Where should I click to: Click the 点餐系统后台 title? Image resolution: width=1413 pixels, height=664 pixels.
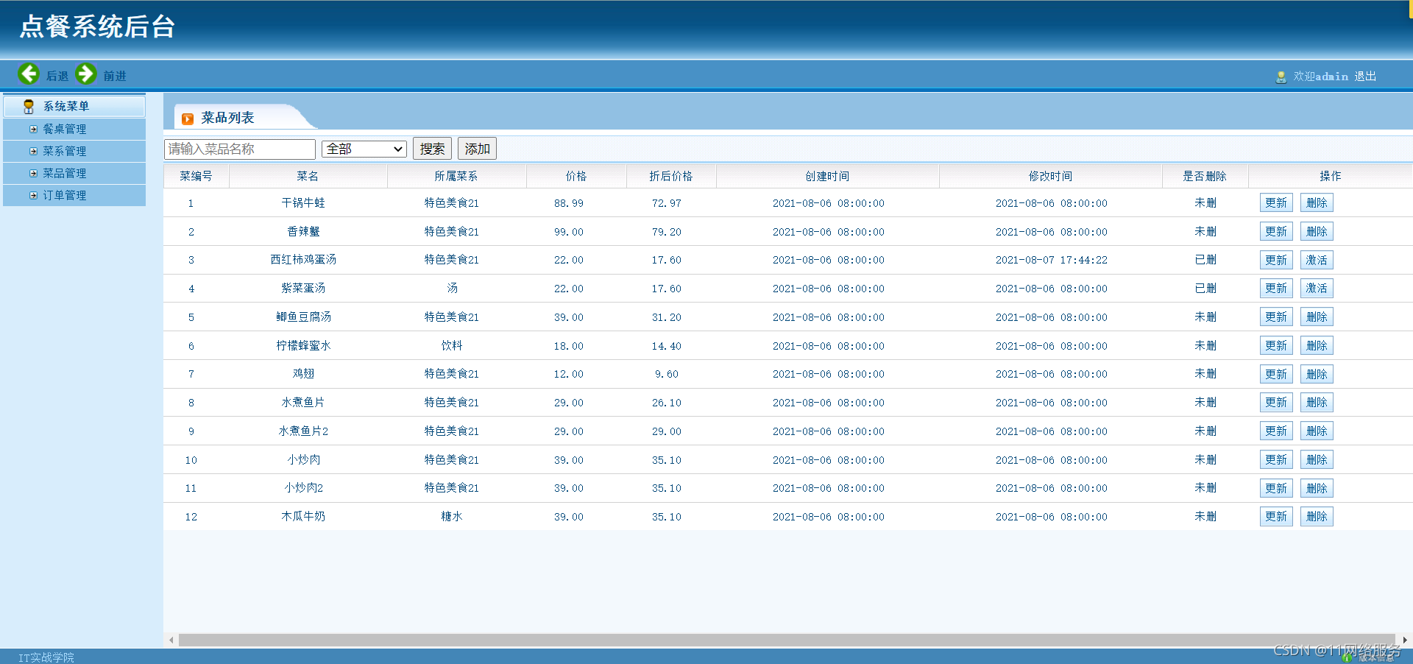click(97, 27)
